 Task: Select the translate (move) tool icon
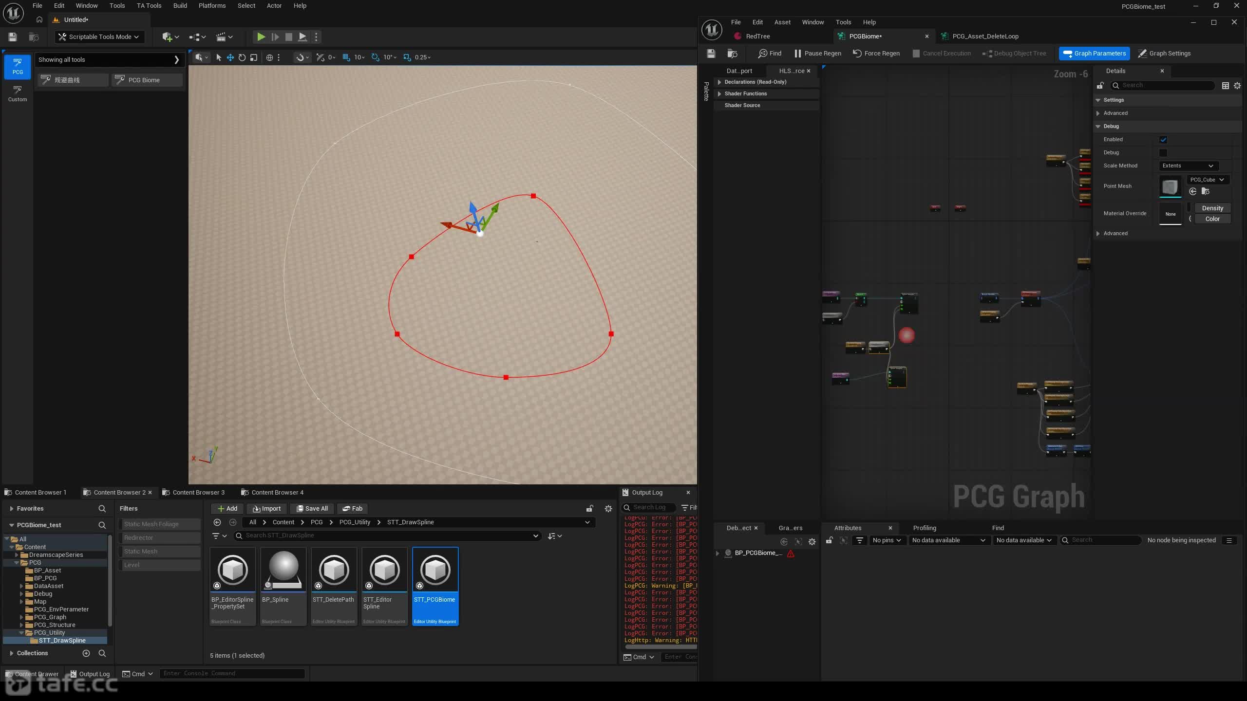[x=230, y=57]
